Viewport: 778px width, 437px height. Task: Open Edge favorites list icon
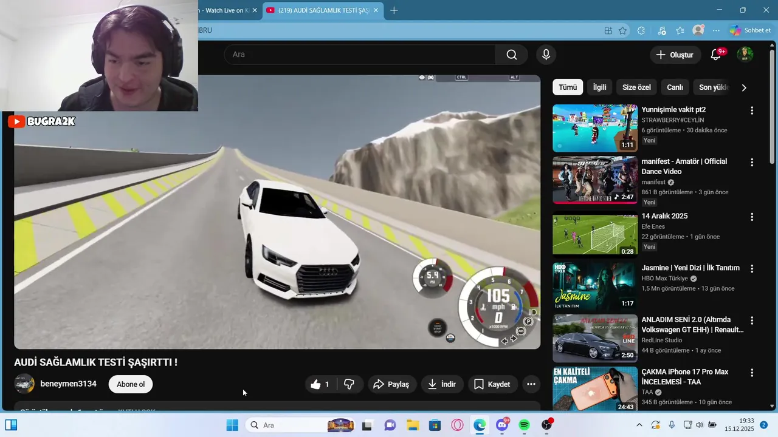tap(680, 30)
